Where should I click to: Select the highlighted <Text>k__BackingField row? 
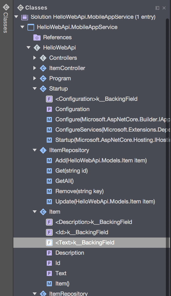[85, 242]
